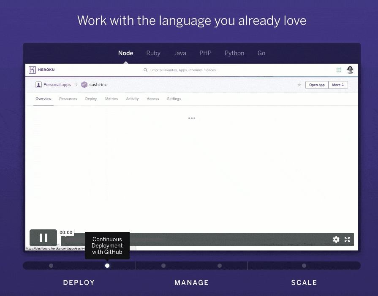Open the Activity tab

pos(132,99)
